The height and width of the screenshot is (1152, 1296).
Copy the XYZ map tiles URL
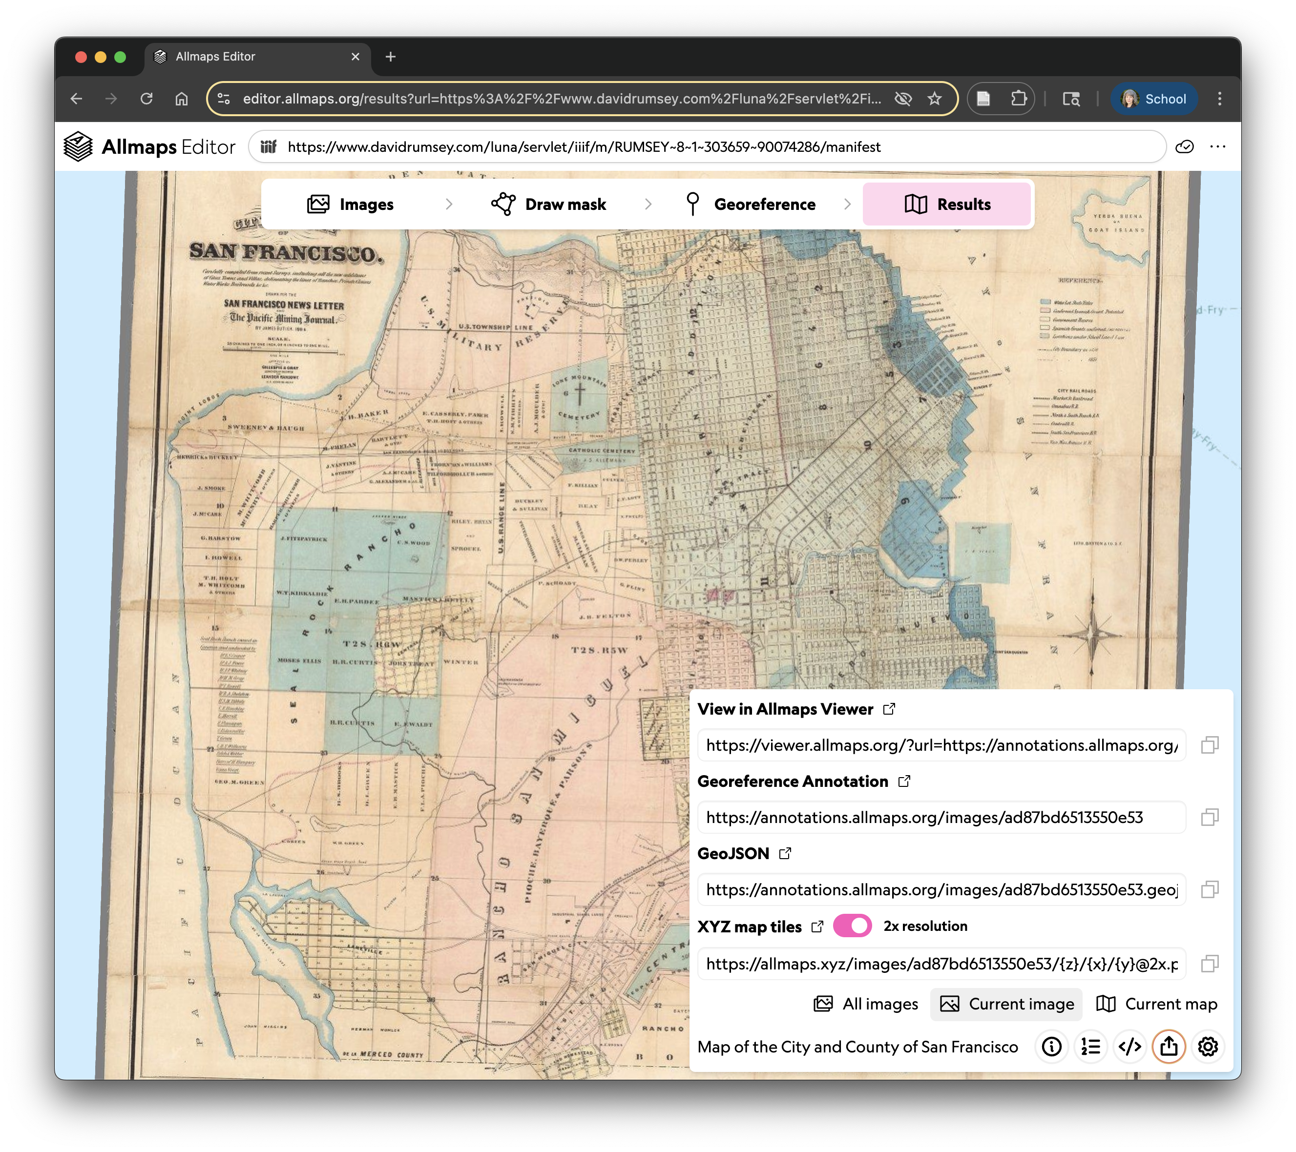point(1210,964)
